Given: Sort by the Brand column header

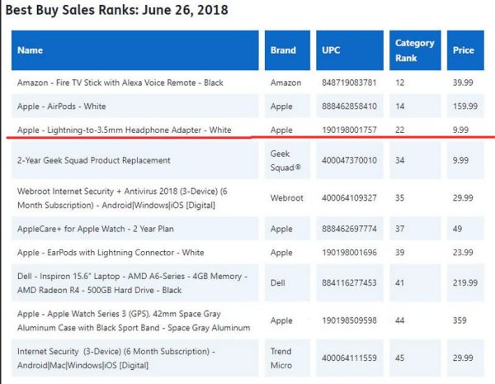Looking at the screenshot, I should coord(283,50).
